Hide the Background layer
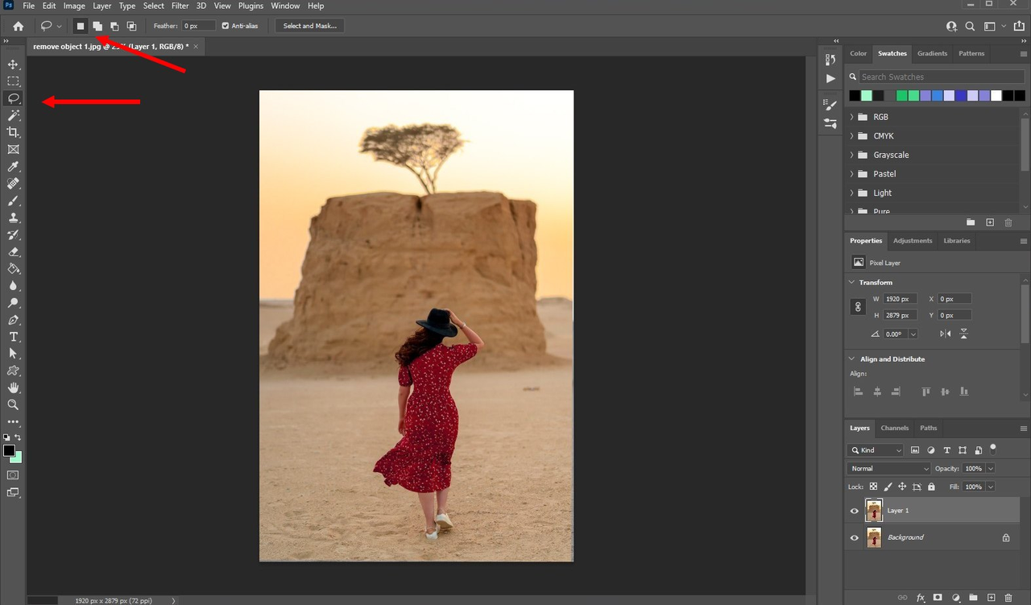Image resolution: width=1031 pixels, height=605 pixels. coord(854,537)
